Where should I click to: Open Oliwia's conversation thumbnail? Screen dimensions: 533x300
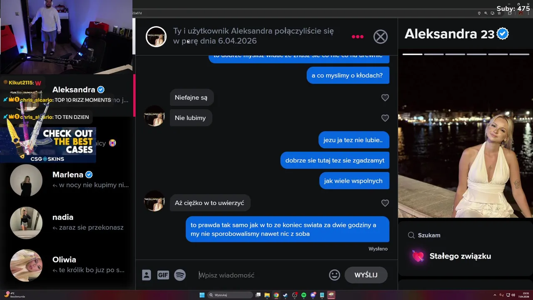26,265
